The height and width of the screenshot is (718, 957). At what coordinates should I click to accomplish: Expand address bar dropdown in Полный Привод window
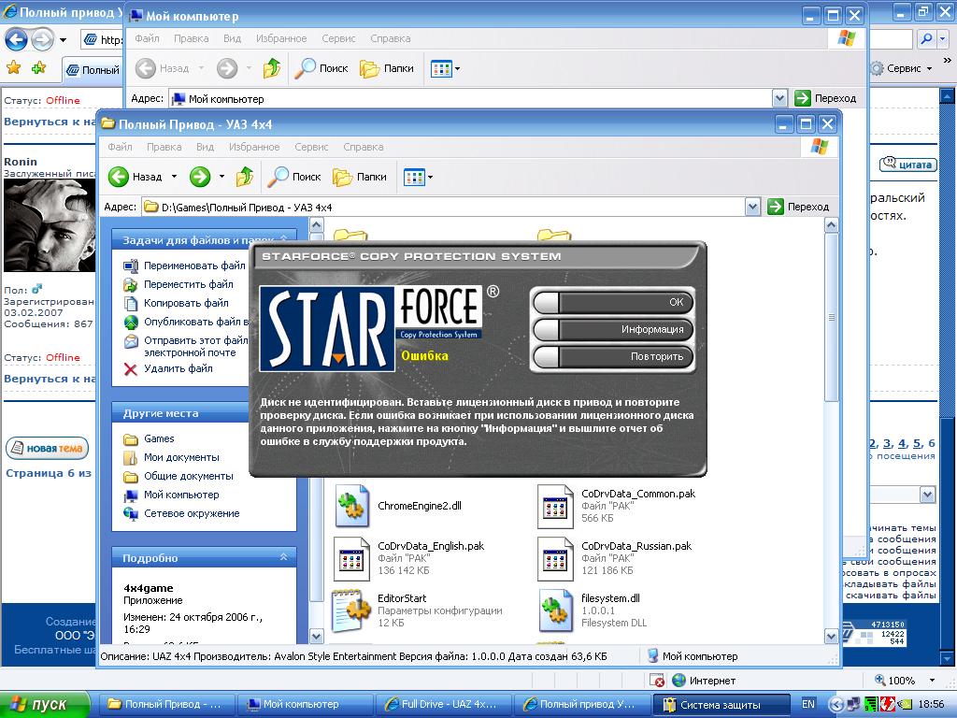[752, 207]
